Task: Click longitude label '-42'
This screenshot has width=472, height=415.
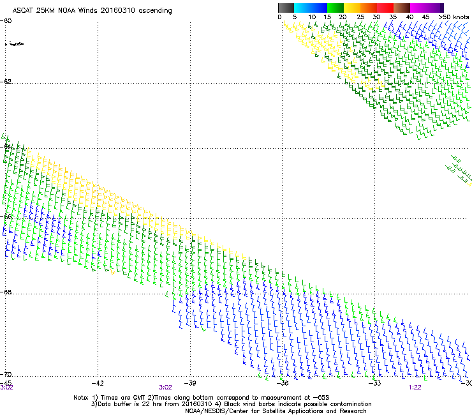Action: coord(98,383)
